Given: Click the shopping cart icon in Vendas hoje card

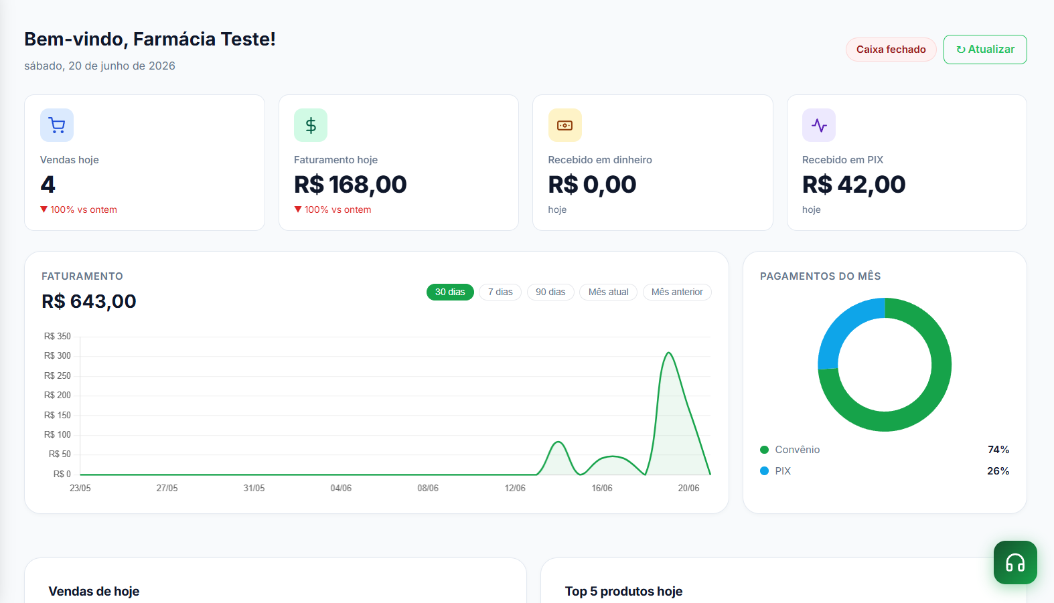Looking at the screenshot, I should [x=57, y=125].
